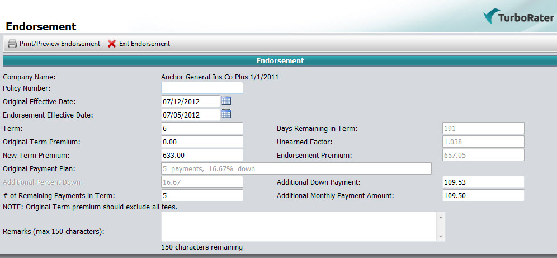Click the Remarks scrollbar down arrow
This screenshot has width=557, height=258.
[441, 237]
